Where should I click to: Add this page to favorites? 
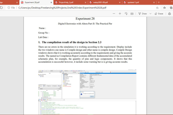tap(157, 8)
